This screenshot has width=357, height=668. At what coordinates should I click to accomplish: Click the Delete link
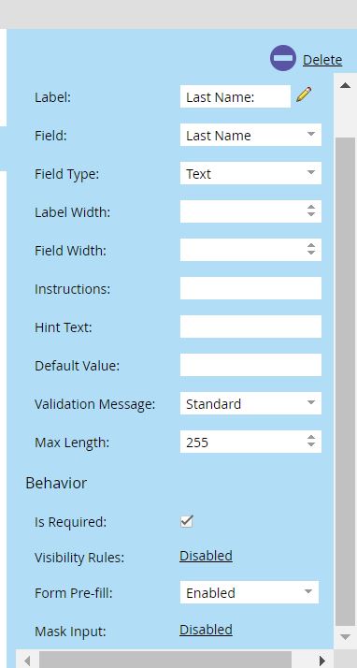point(322,60)
